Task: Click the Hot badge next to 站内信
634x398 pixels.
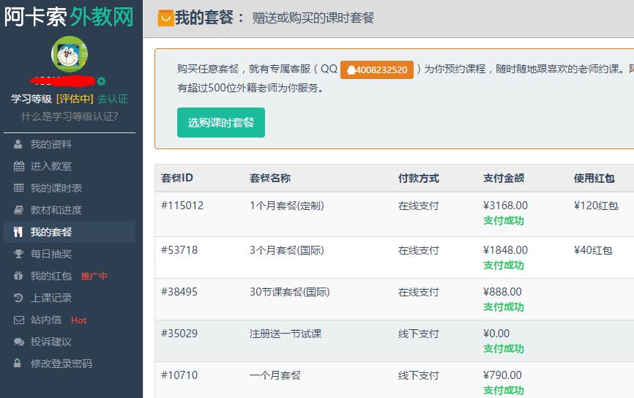Action: [x=78, y=320]
